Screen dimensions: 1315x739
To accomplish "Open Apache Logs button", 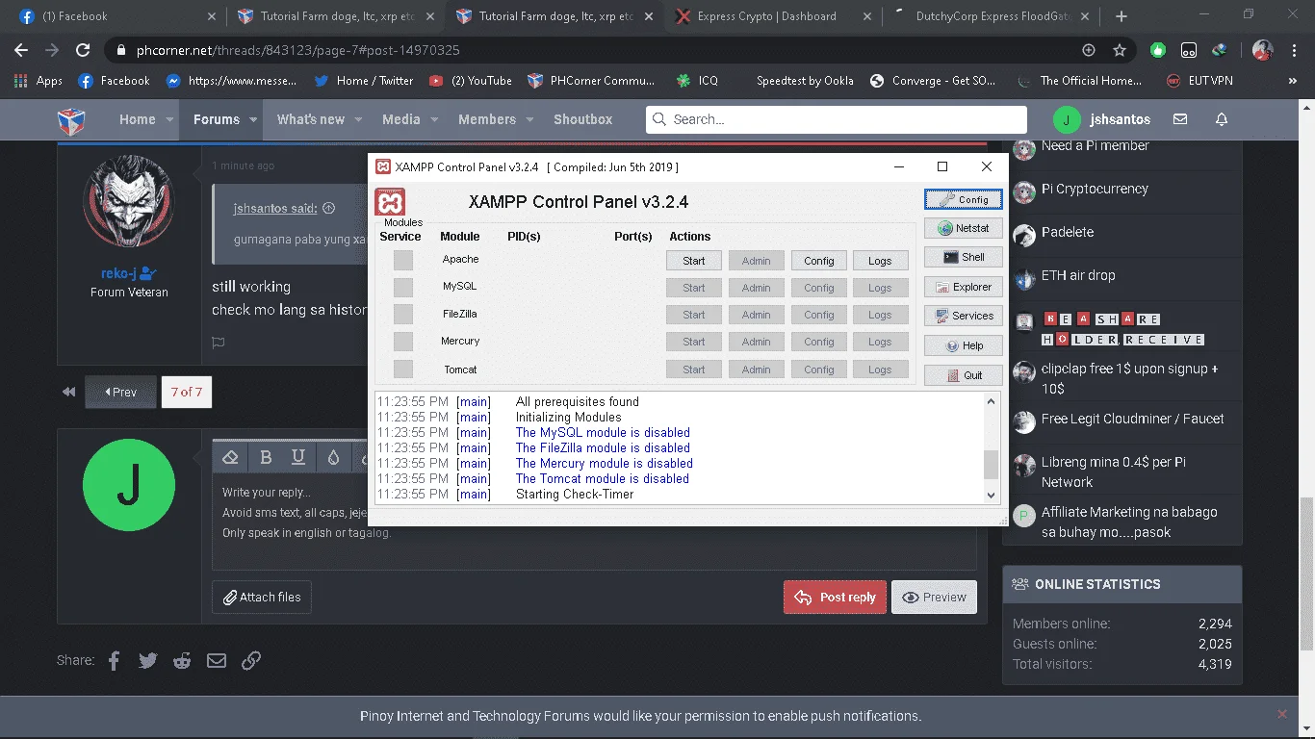I will click(880, 260).
